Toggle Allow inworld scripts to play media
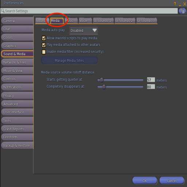 point(44,38)
